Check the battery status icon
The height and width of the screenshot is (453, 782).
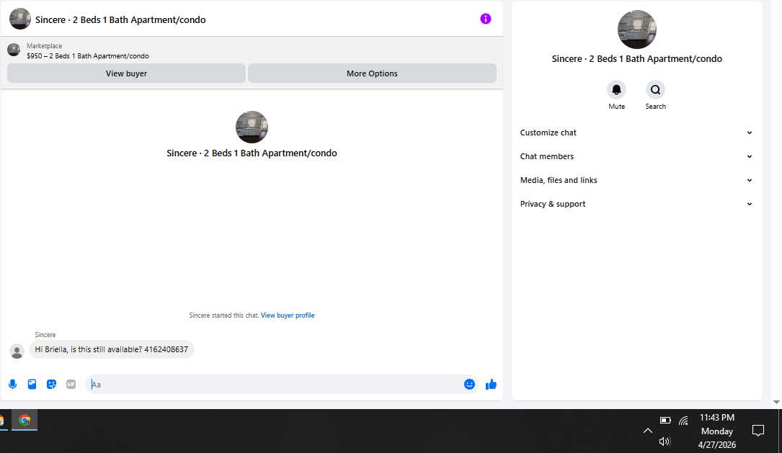(665, 420)
